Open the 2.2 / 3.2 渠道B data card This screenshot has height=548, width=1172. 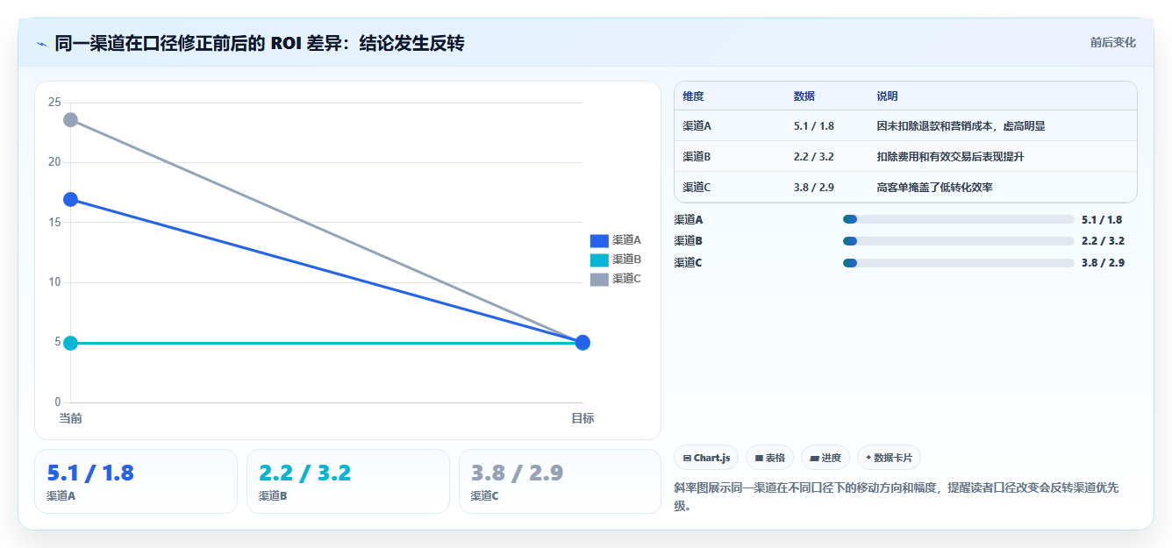pos(348,481)
